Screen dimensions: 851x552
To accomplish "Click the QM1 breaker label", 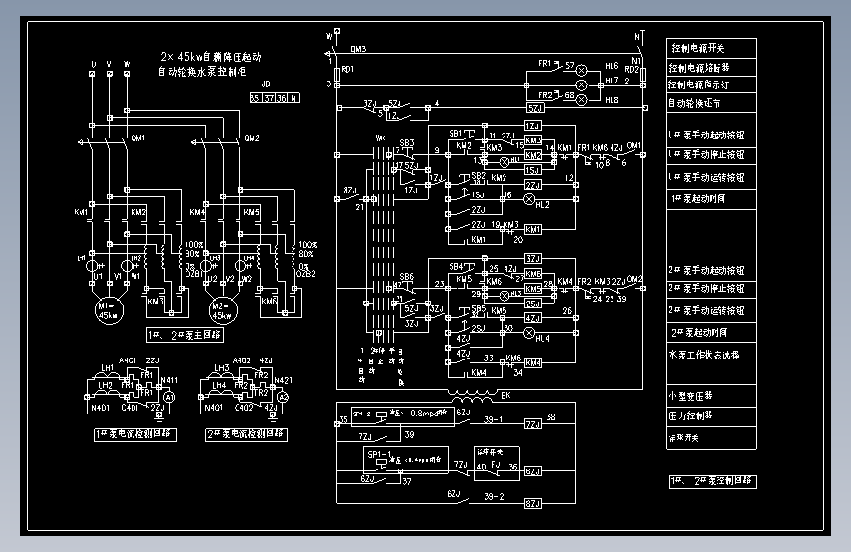I will tap(138, 138).
